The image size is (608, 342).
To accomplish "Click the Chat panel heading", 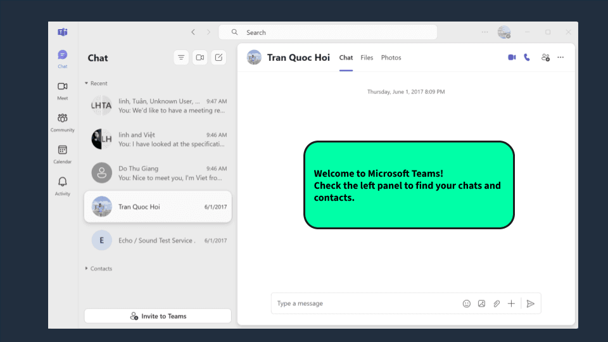I will coord(98,58).
